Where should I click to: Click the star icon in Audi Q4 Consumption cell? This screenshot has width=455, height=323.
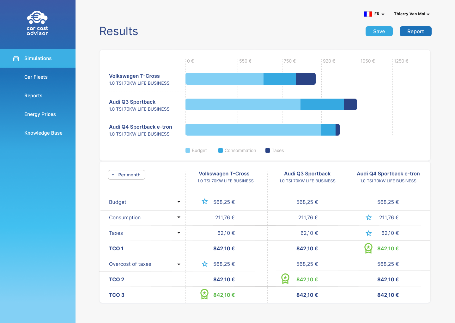(x=369, y=217)
